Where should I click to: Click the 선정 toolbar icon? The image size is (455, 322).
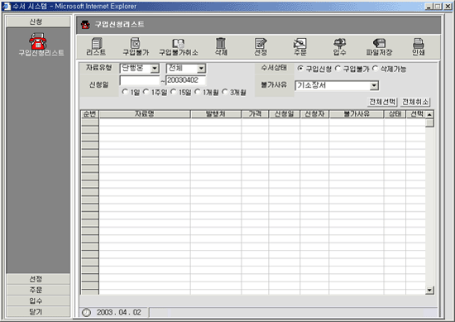point(261,46)
